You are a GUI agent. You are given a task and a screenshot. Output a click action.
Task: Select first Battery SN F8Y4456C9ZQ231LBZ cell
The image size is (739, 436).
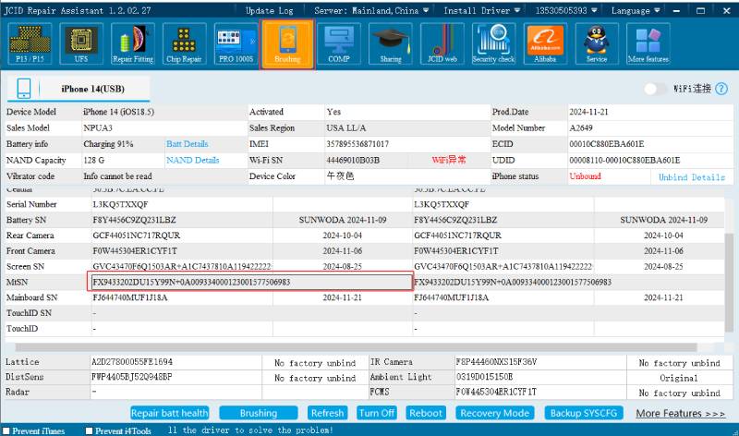coord(181,220)
